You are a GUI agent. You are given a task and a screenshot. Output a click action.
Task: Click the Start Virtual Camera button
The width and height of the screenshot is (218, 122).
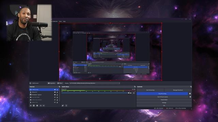pos(162,97)
